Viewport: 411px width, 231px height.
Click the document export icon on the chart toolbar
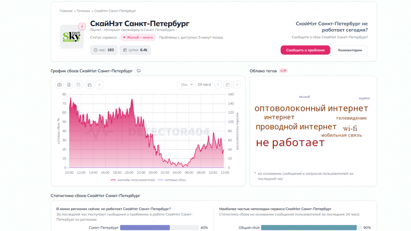tap(69, 85)
